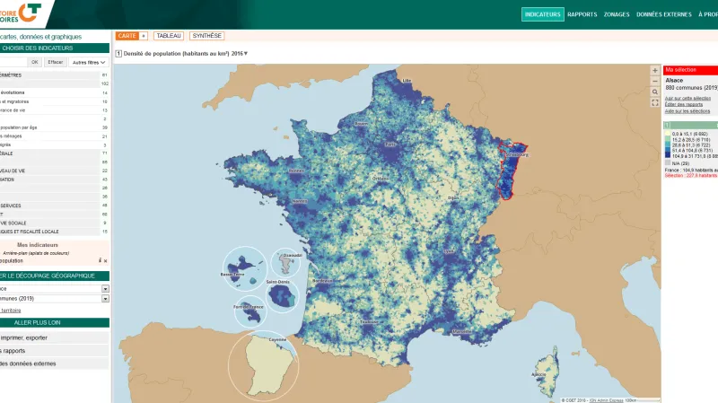Switch to the SYNTHÈSE tab

tap(206, 36)
